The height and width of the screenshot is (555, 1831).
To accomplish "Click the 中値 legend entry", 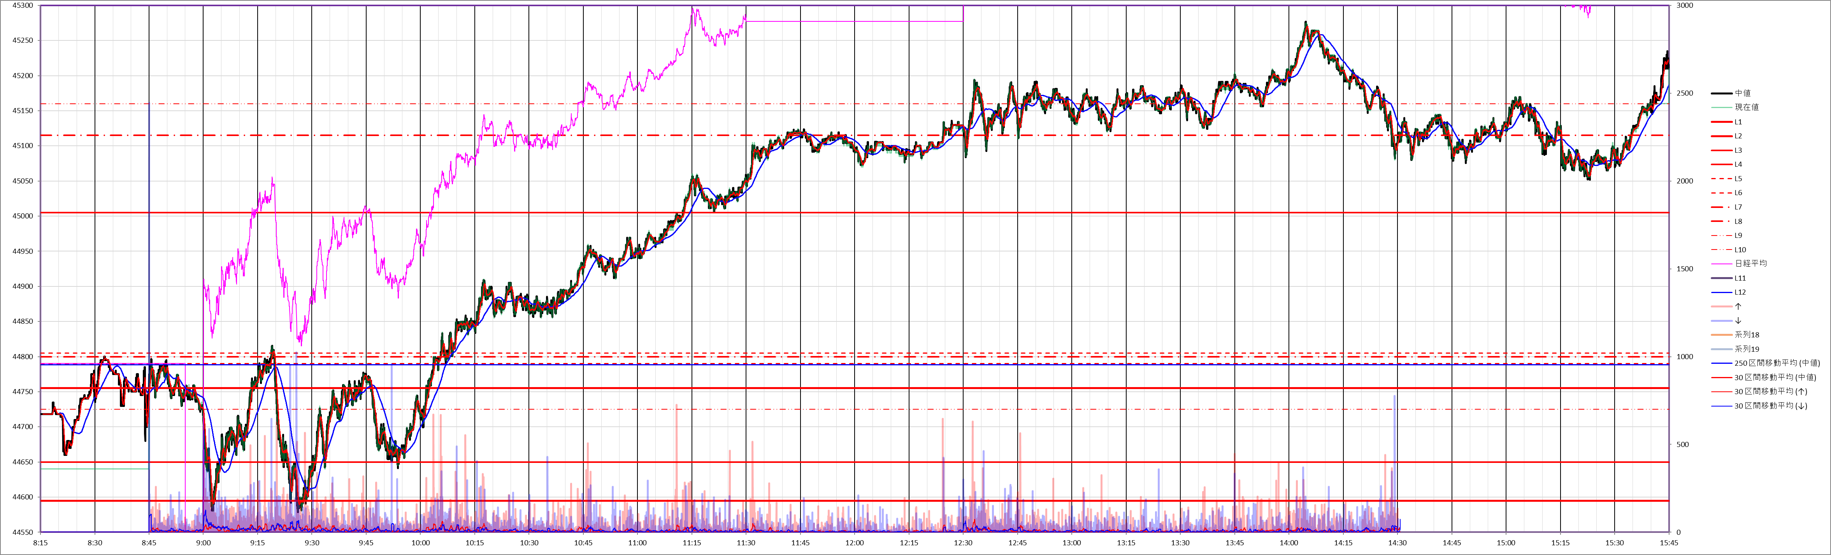I will tap(1742, 93).
